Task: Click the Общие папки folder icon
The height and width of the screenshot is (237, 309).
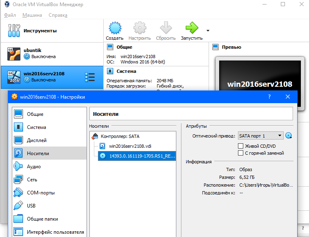Action: [x=18, y=219]
